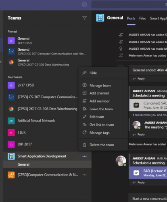Choose Manage team from the menu
Image resolution: width=167 pixels, height=202 pixels.
[103, 85]
